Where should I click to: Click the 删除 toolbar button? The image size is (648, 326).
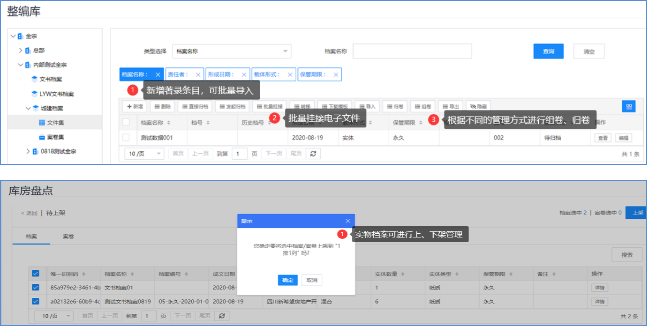[x=162, y=106]
